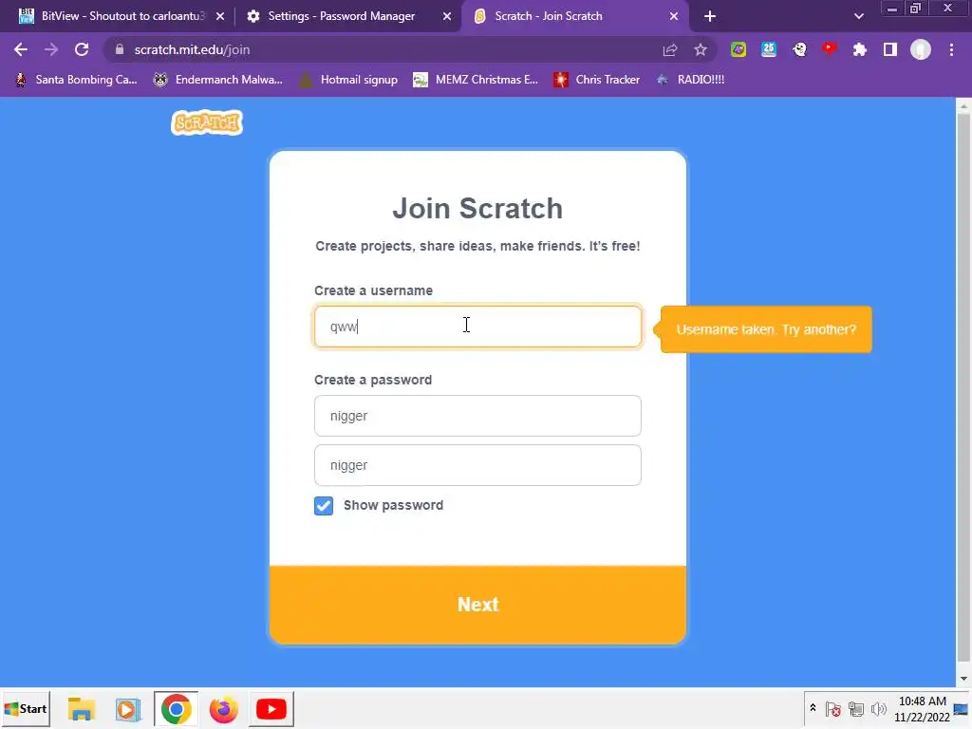
Task: Click the scrollbar down arrow
Action: click(x=963, y=680)
